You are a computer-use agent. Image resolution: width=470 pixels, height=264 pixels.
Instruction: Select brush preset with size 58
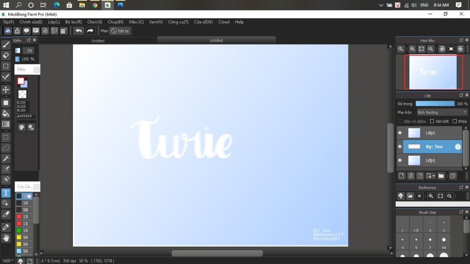[x=24, y=210]
